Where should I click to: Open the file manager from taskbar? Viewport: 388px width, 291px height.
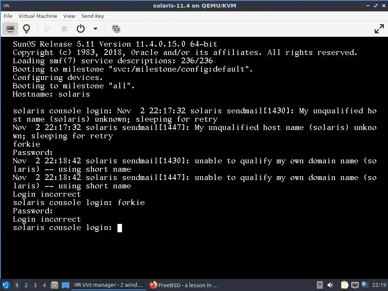(55, 285)
